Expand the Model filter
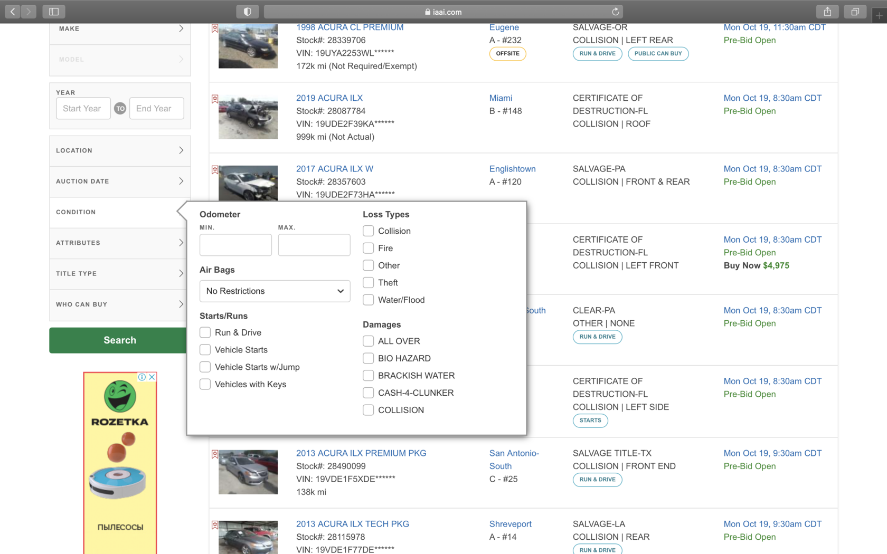This screenshot has height=554, width=887. click(x=120, y=60)
